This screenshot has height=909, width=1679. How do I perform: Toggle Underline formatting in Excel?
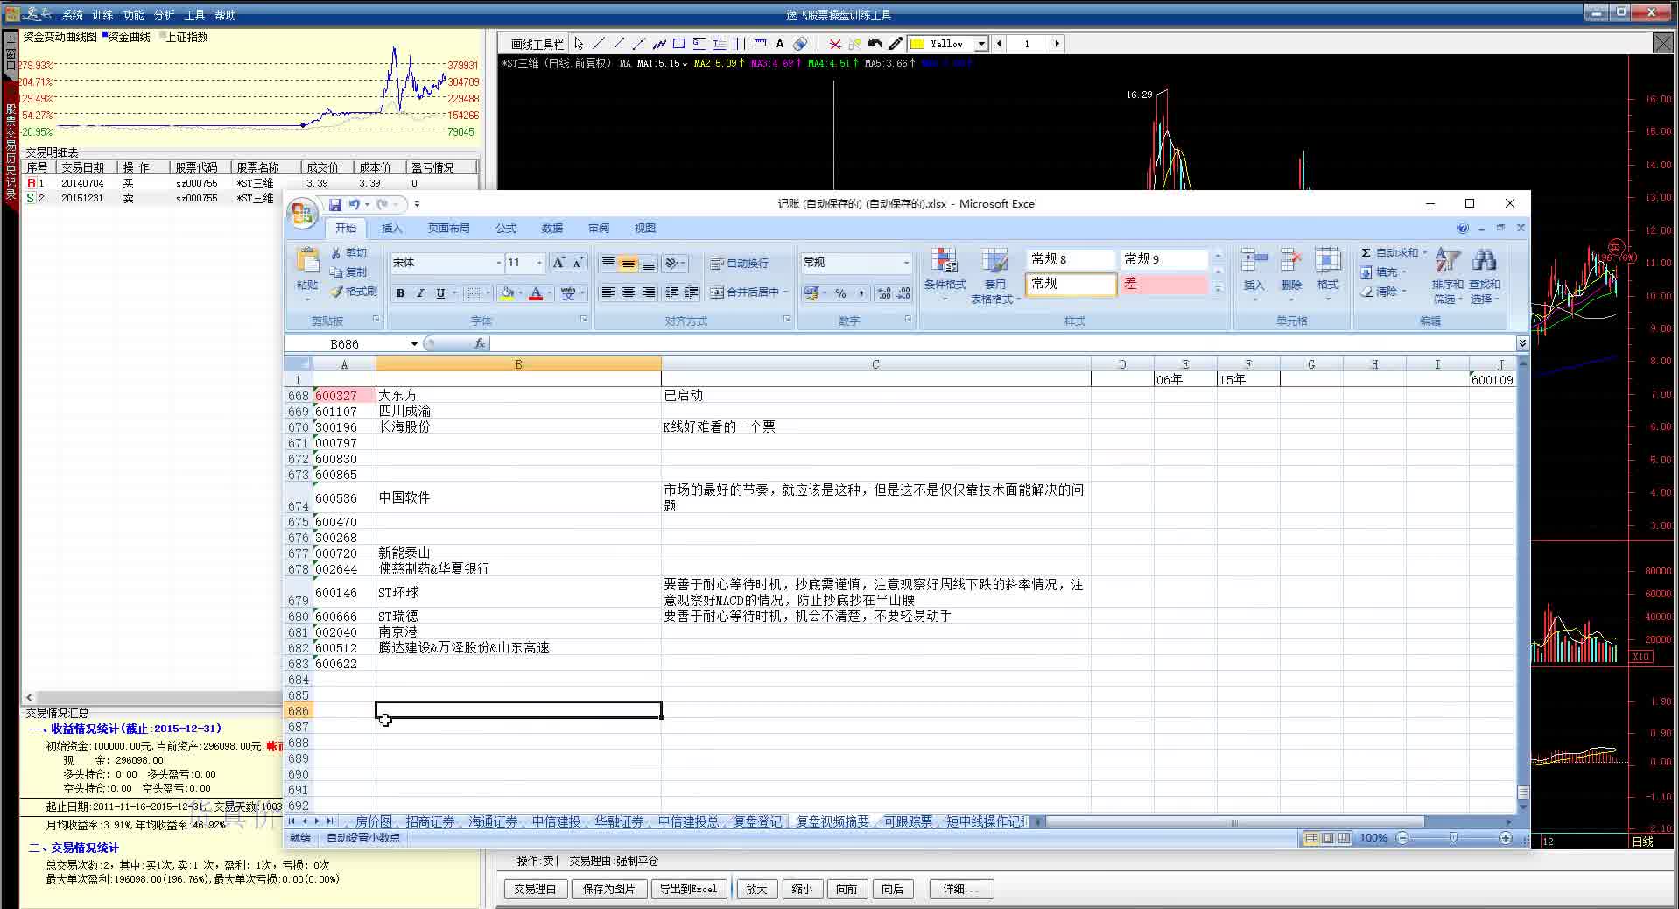point(440,293)
